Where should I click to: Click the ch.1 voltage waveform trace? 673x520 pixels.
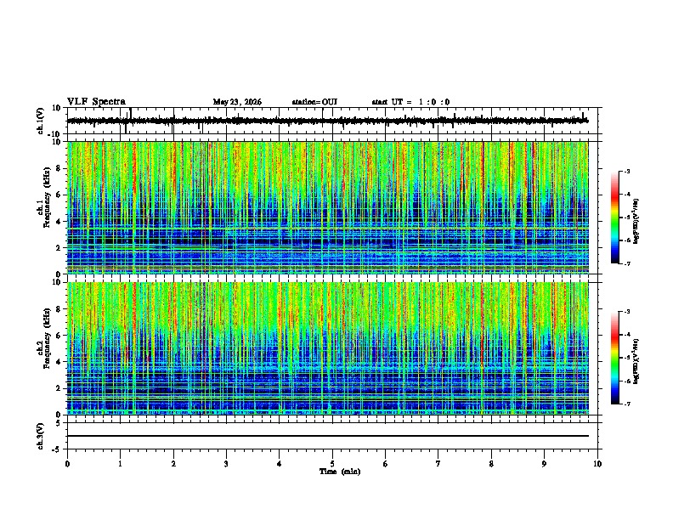click(x=328, y=121)
